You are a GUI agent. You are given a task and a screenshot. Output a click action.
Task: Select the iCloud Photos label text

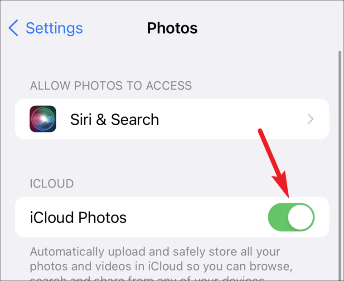click(78, 217)
